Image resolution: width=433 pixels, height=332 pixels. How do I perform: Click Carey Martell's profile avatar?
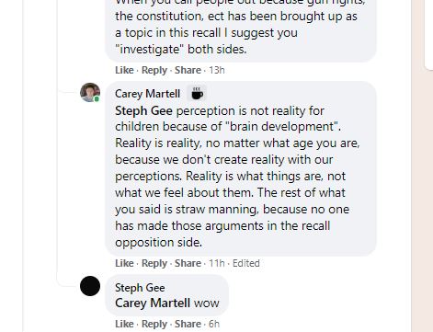click(x=90, y=93)
